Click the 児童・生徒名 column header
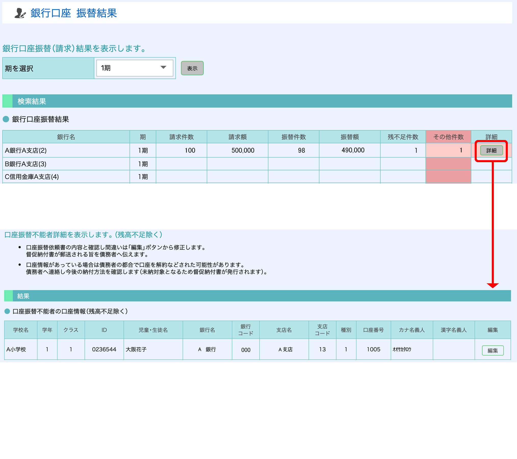517x459 pixels. click(x=153, y=330)
